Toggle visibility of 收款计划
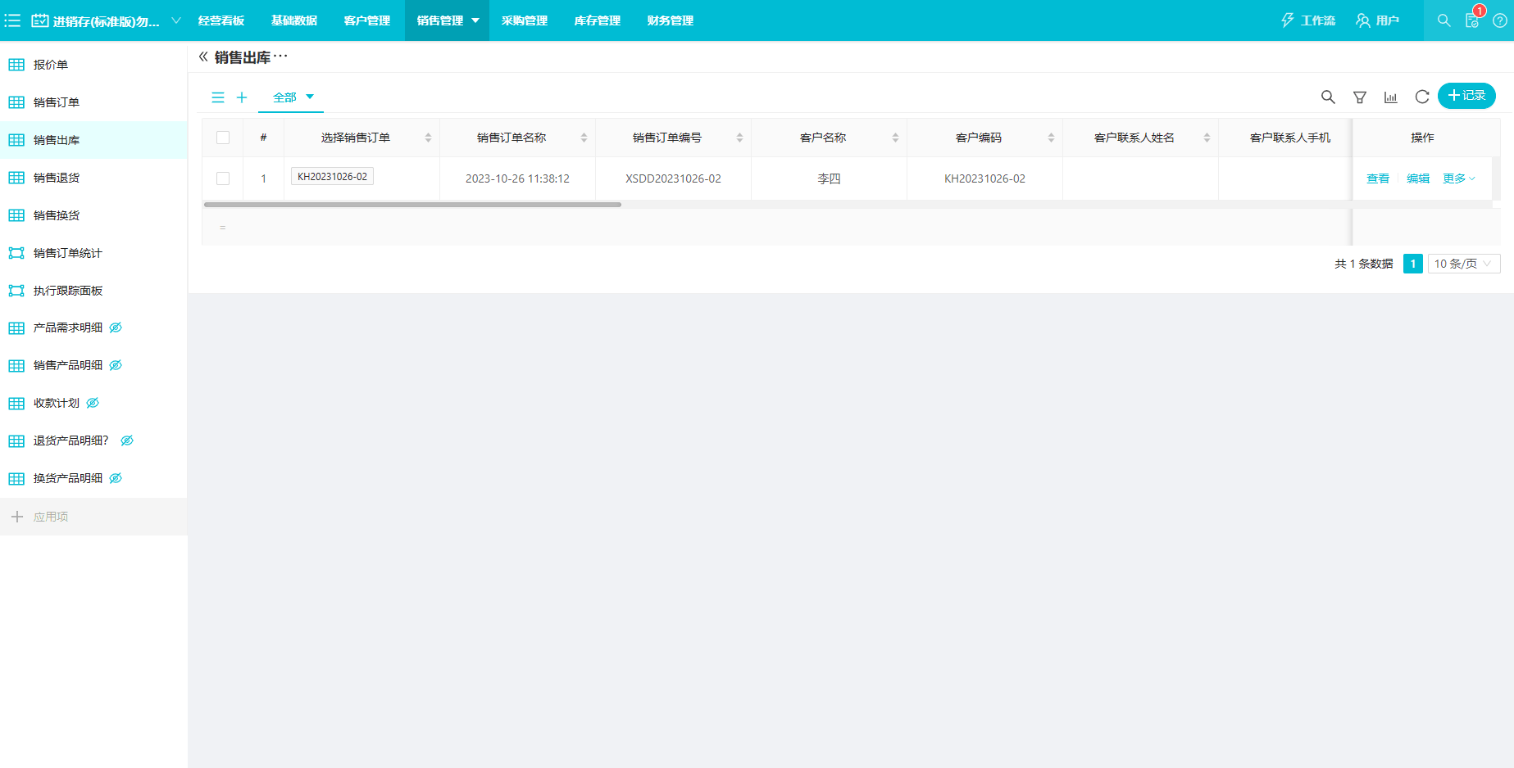The height and width of the screenshot is (768, 1514). (93, 403)
